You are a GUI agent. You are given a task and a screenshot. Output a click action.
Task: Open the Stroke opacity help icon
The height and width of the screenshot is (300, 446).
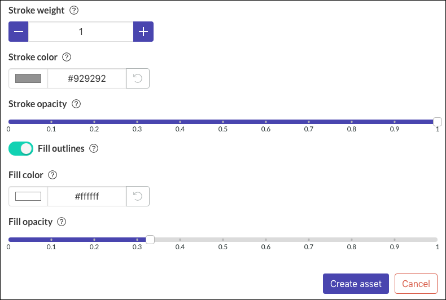pyautogui.click(x=76, y=104)
